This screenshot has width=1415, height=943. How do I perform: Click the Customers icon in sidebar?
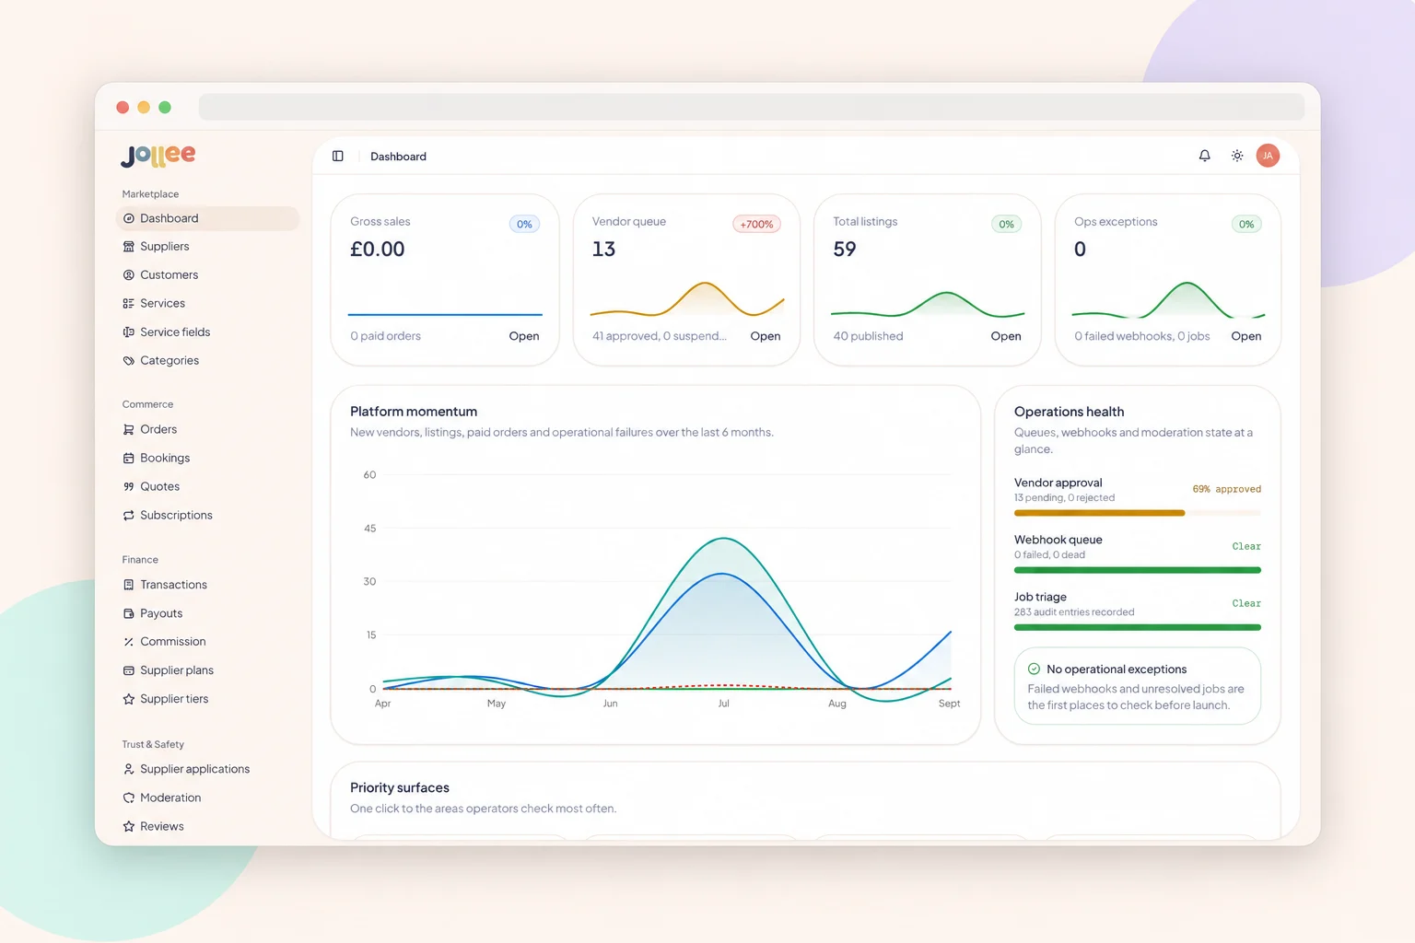click(x=129, y=275)
